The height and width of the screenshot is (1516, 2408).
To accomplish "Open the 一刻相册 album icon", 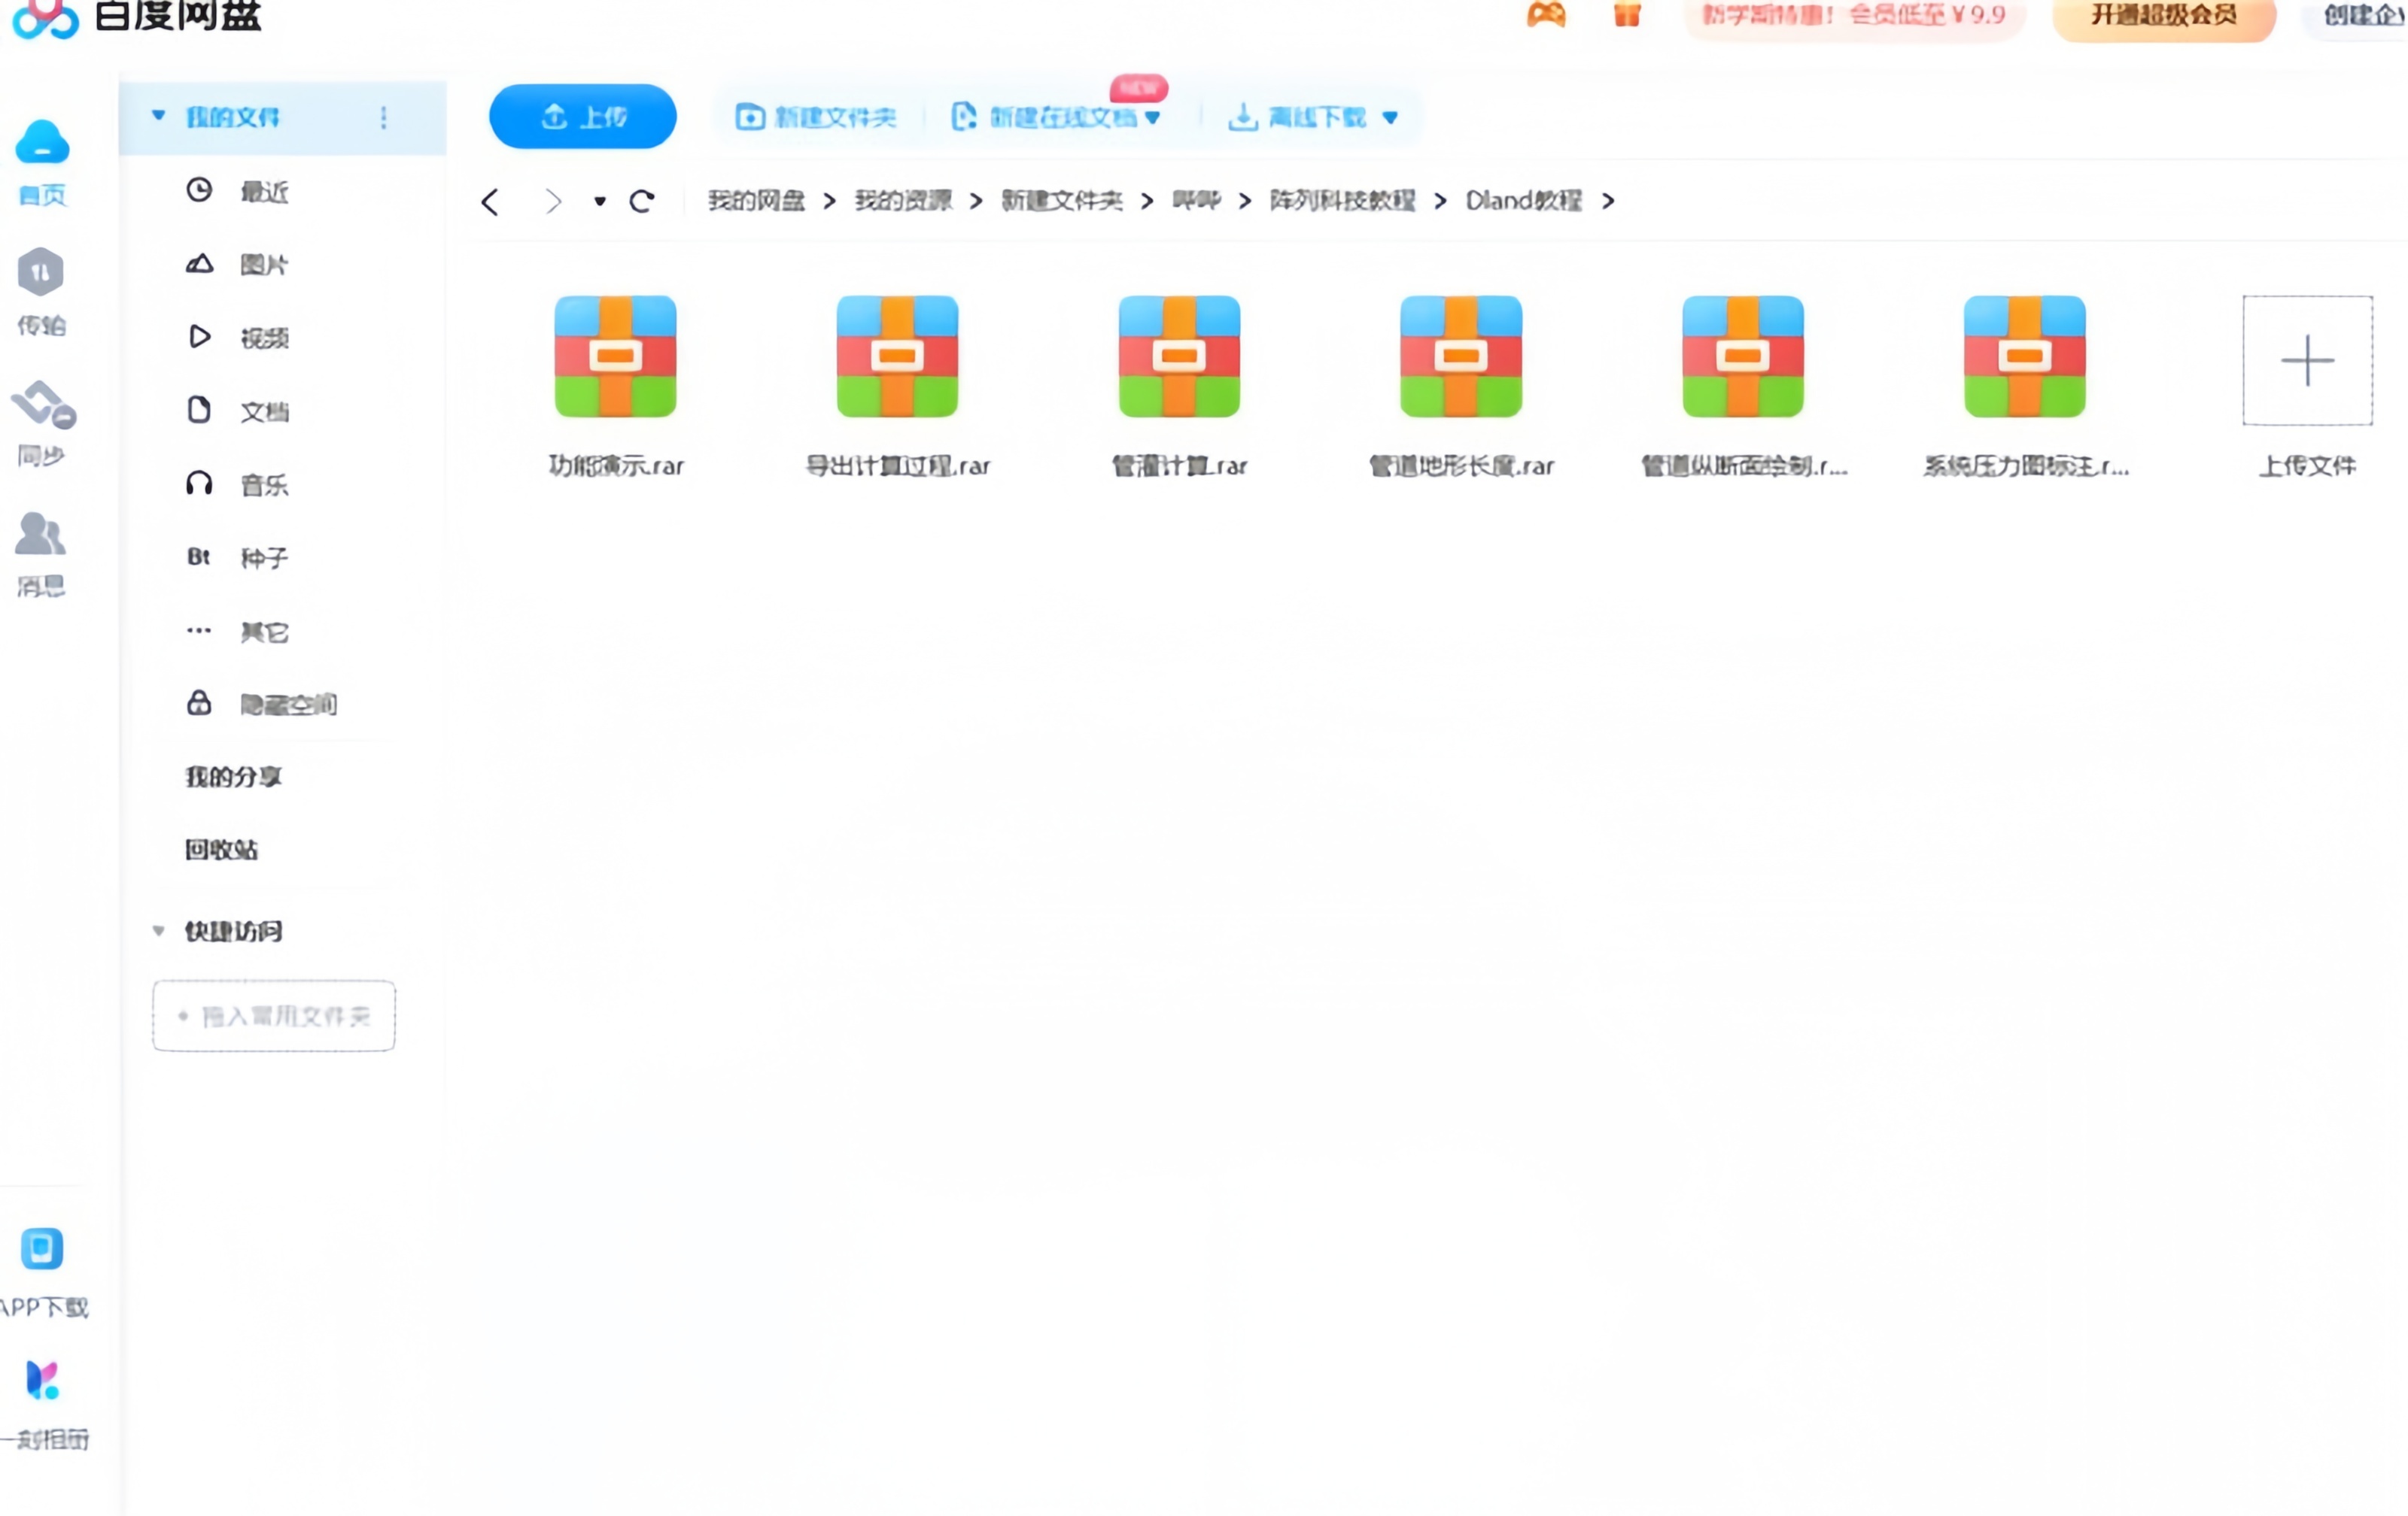I will tap(42, 1380).
